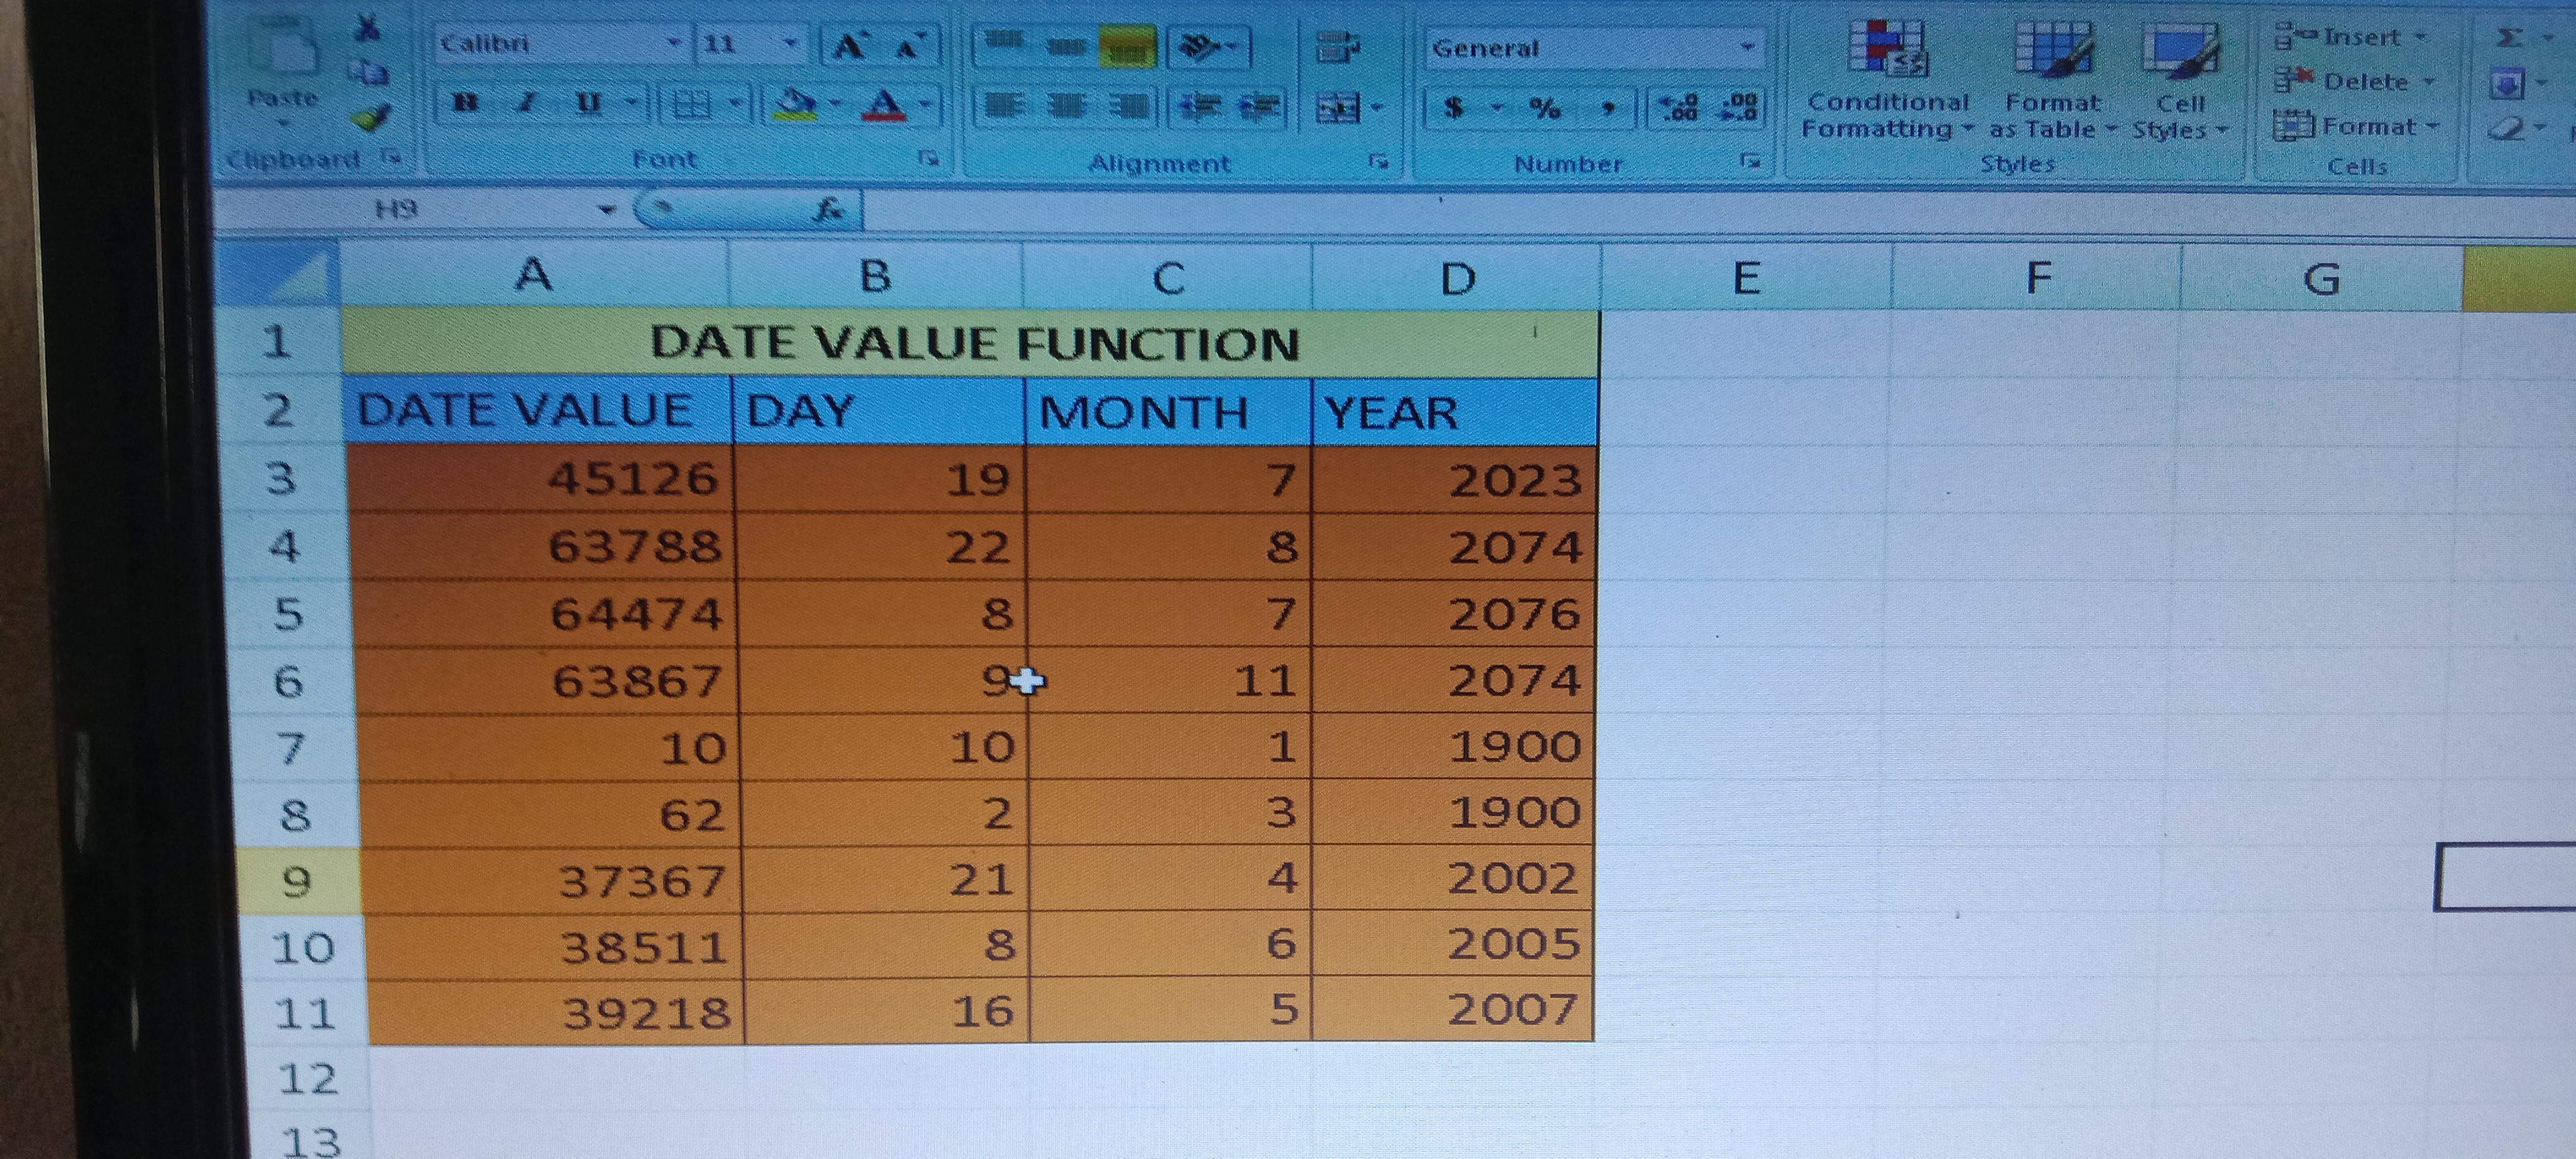The width and height of the screenshot is (2576, 1159).
Task: Open the Calibri font name dropdown
Action: pos(673,43)
